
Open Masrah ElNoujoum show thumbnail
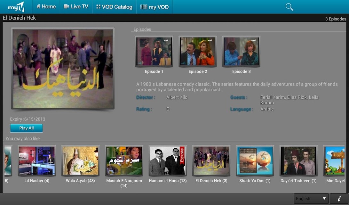(124, 161)
